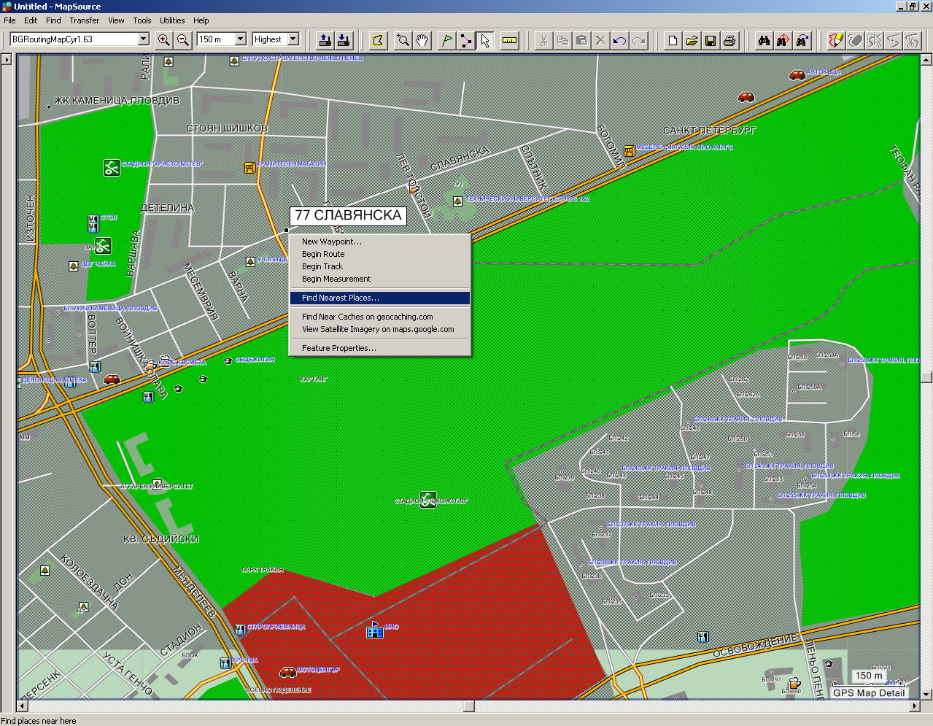Click the Print icon in toolbar
The width and height of the screenshot is (933, 726).
tap(729, 40)
